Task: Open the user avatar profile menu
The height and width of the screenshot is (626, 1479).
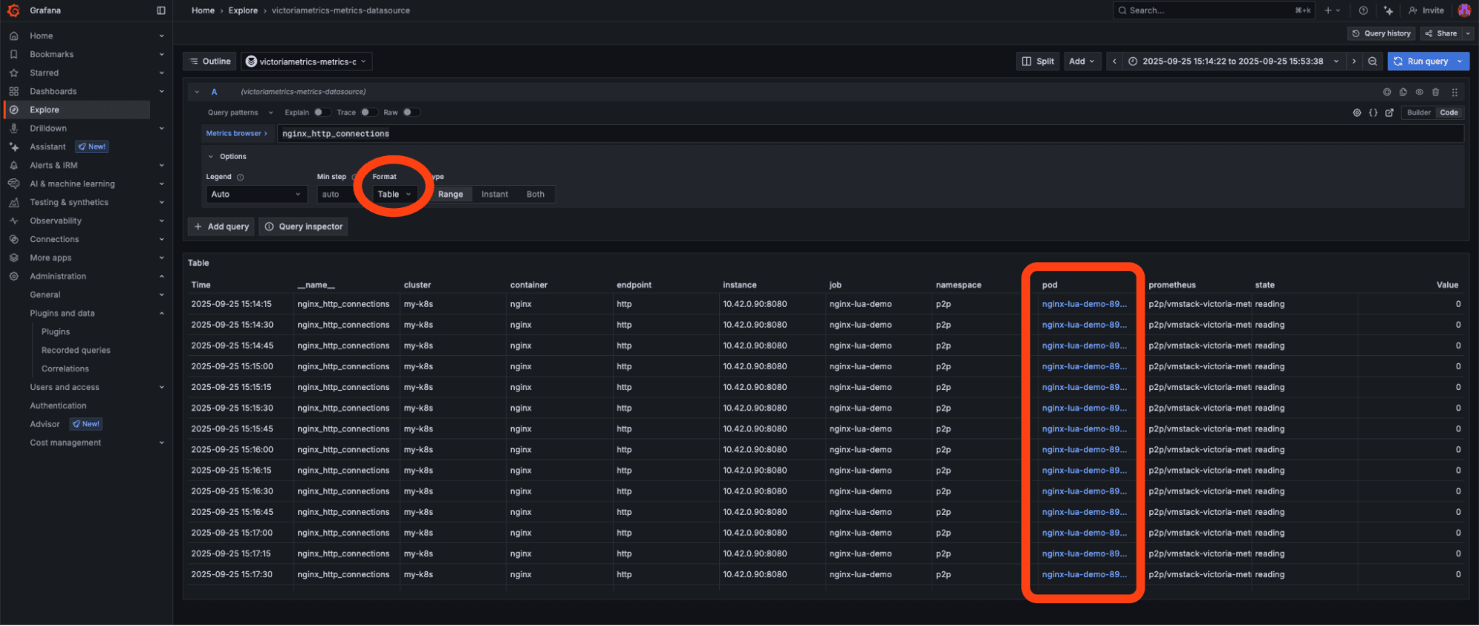Action: point(1464,10)
